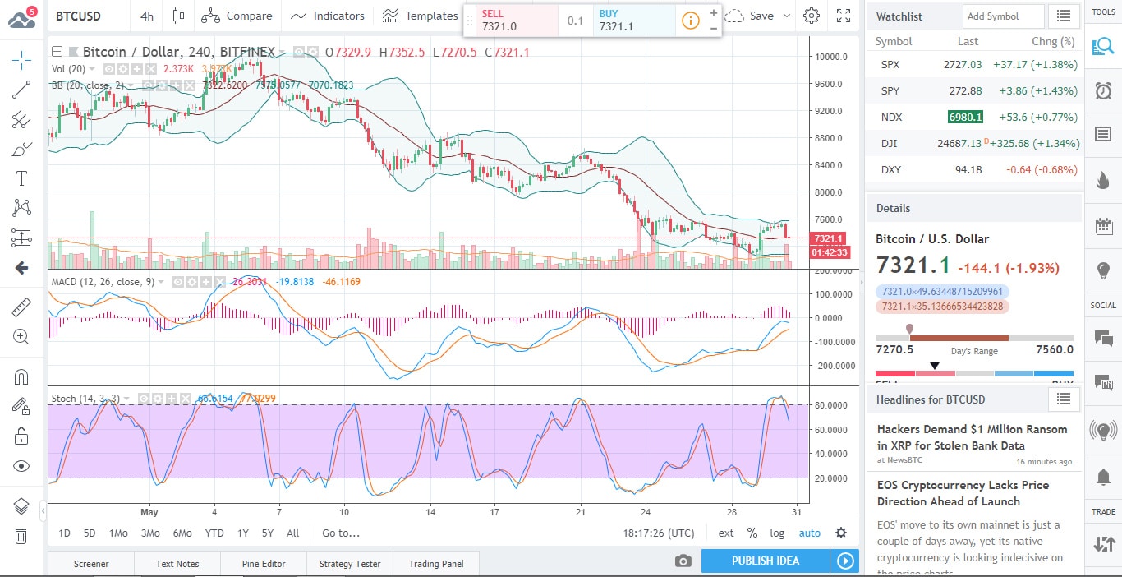Open the Pine Editor tab
This screenshot has height=577, width=1122.
coord(264,564)
